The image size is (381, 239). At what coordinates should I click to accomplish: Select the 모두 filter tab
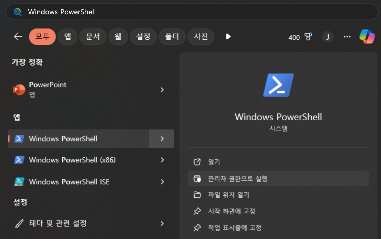[42, 37]
